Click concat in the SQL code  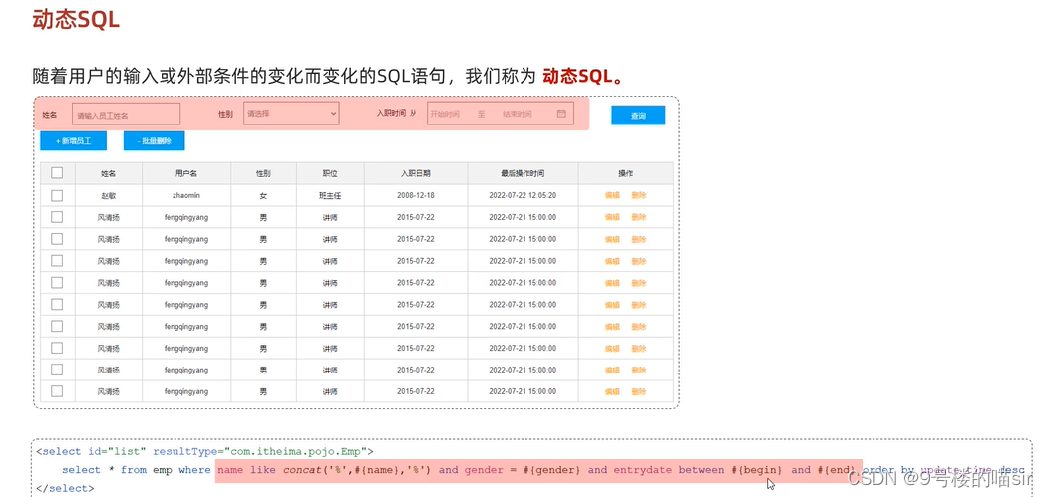(x=302, y=470)
